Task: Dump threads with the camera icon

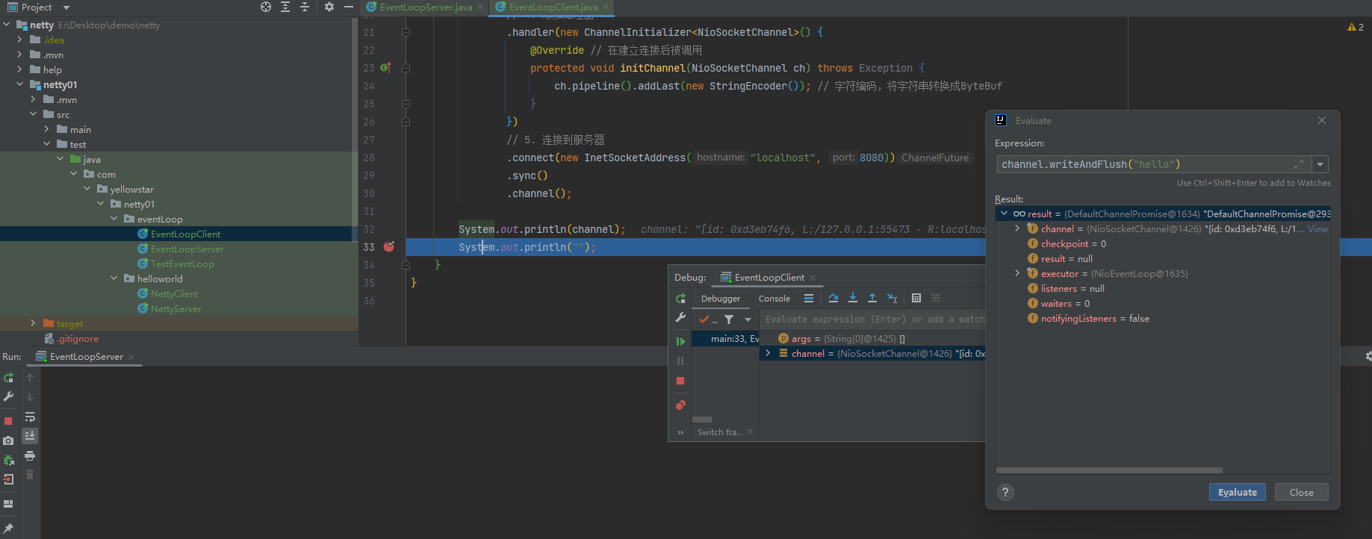Action: tap(8, 440)
